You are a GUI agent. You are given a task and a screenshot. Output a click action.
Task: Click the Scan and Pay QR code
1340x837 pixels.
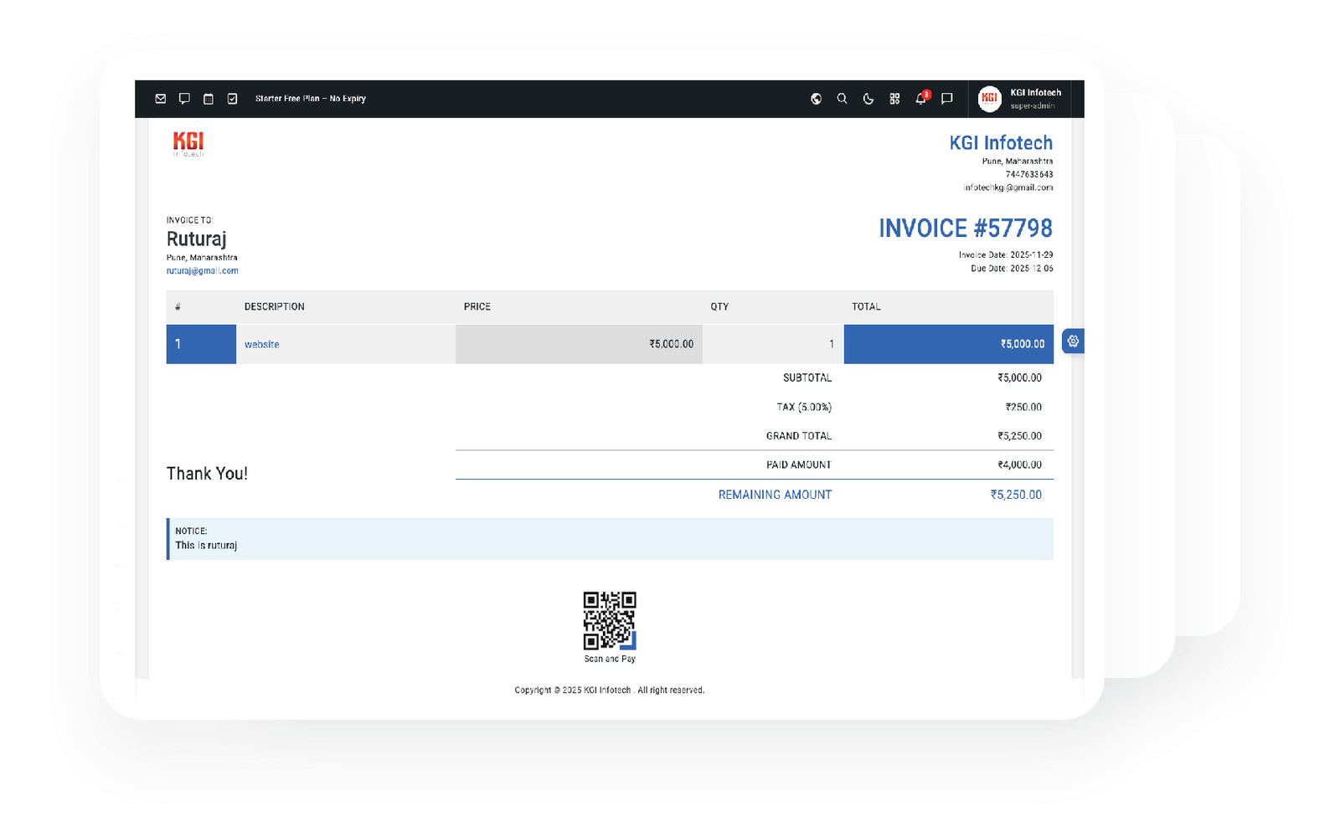(x=610, y=620)
